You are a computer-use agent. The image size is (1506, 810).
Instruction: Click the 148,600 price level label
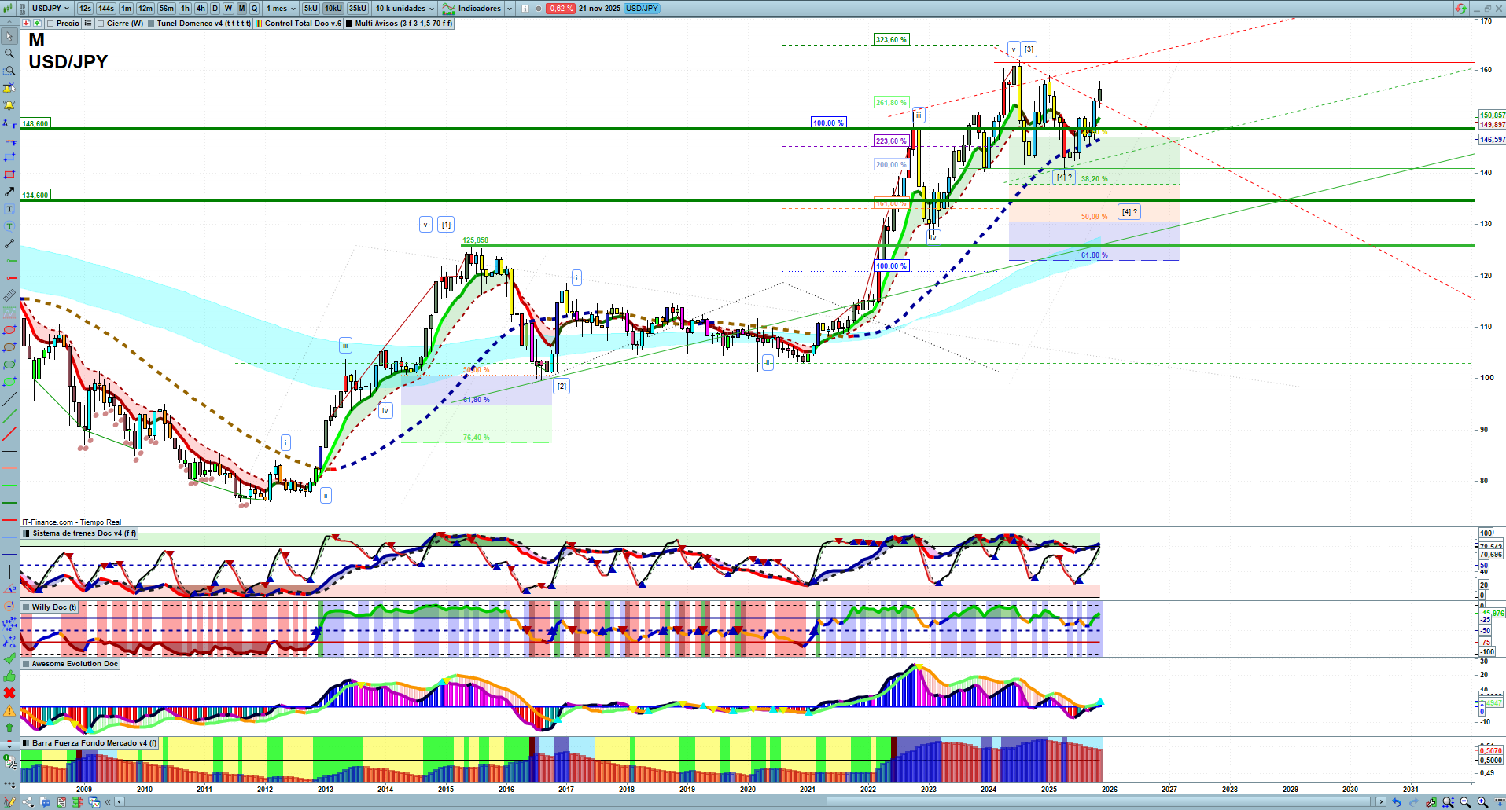[35, 124]
